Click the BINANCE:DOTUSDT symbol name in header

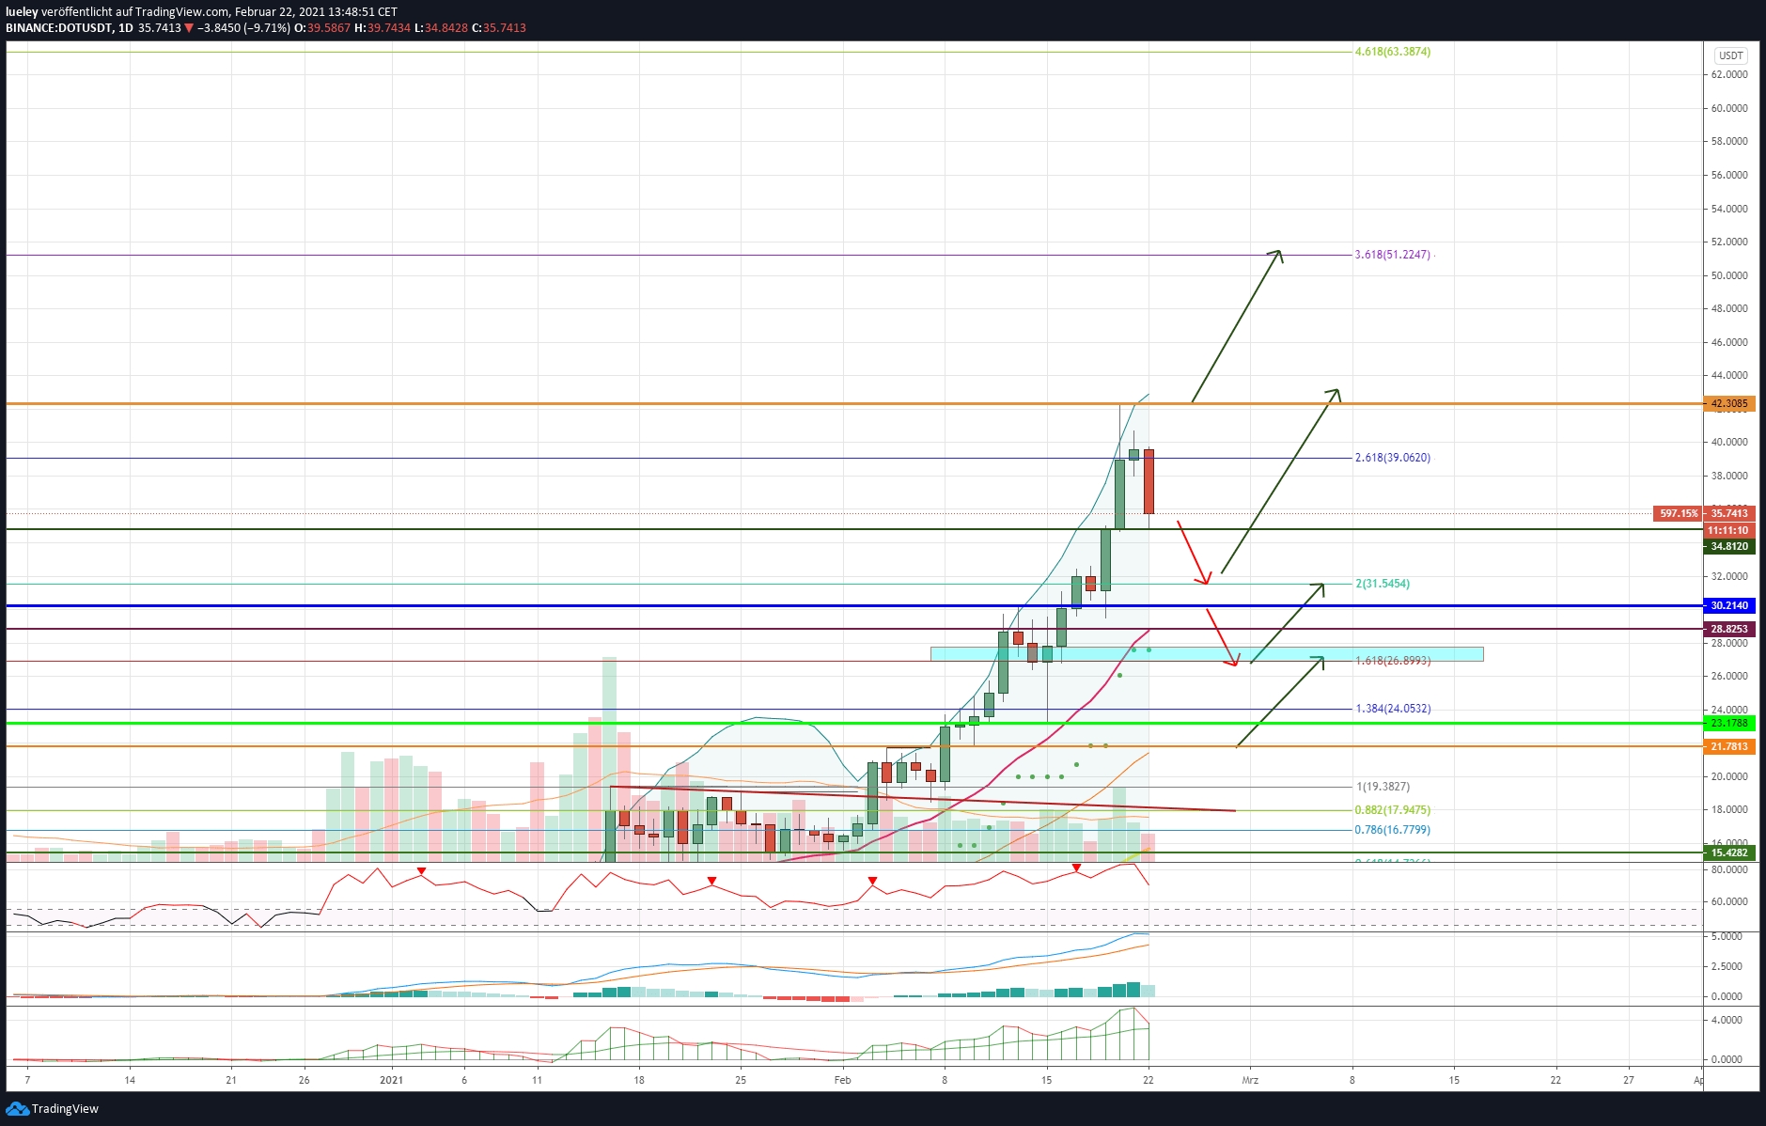point(58,28)
